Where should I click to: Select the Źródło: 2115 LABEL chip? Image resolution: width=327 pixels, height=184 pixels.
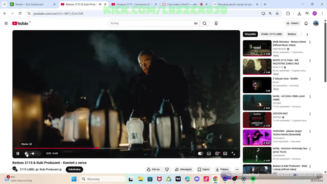272,34
